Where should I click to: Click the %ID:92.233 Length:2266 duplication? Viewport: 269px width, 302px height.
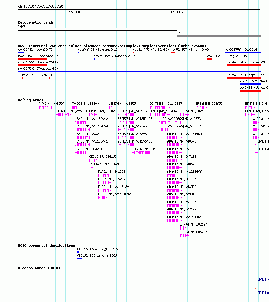pyautogui.click(x=79, y=259)
